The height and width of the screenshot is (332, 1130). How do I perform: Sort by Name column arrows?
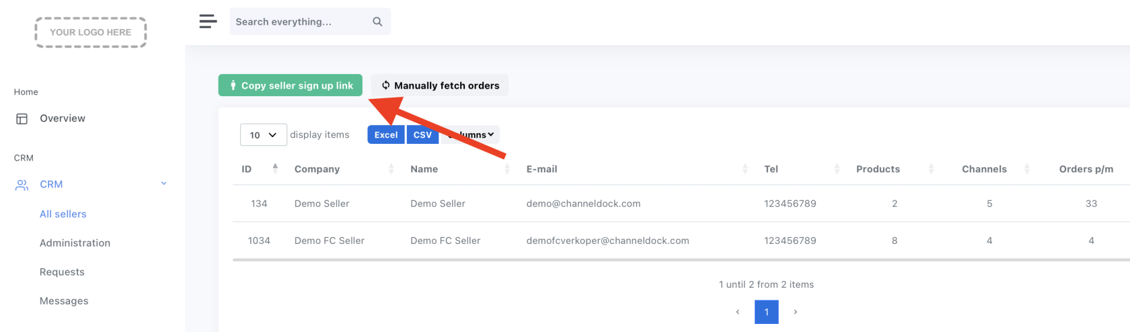507,169
